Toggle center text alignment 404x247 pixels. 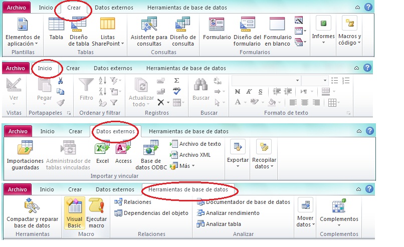coord(305,103)
